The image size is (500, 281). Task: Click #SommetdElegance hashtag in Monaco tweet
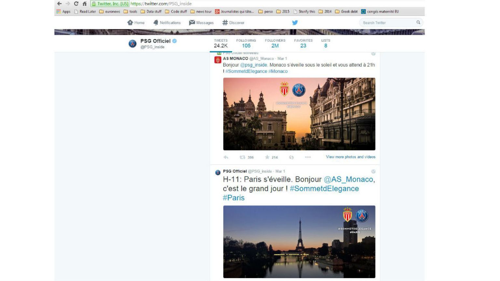click(x=246, y=71)
